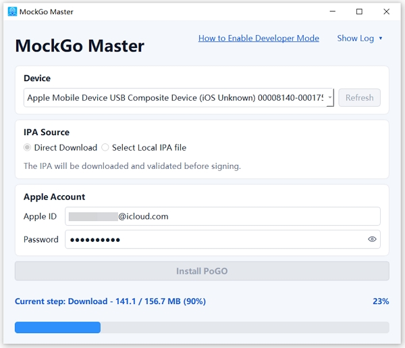Toggle password visibility eye icon
405x348 pixels.
(x=372, y=239)
